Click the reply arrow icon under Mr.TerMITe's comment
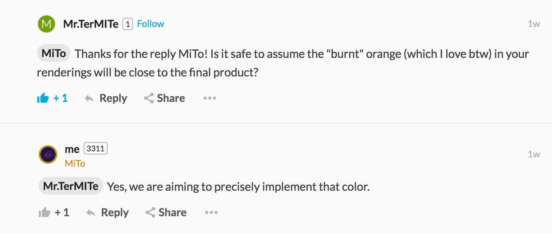This screenshot has width=552, height=234. [89, 98]
